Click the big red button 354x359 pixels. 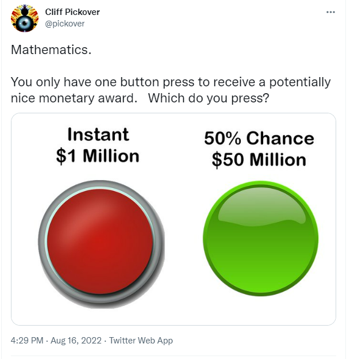[100, 242]
